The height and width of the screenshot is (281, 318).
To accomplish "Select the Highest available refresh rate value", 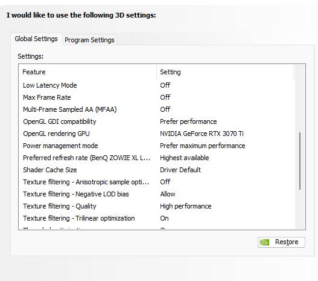I will pos(185,158).
